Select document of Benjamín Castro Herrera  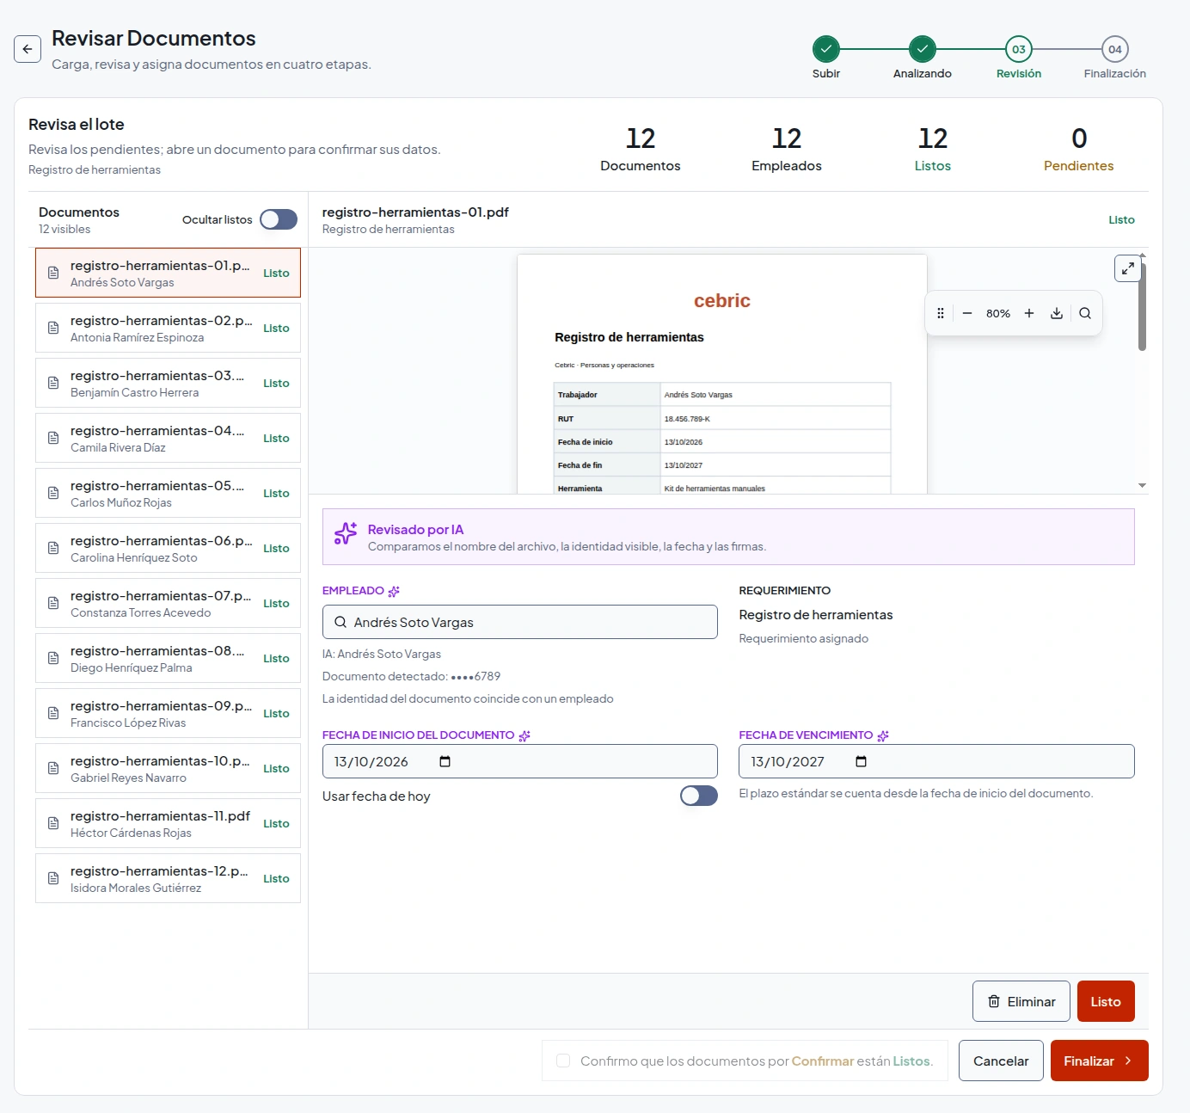(x=168, y=383)
